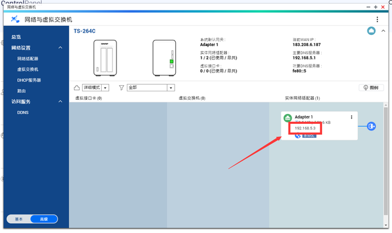
Task: Click the blue port connector icon
Action: click(x=371, y=126)
